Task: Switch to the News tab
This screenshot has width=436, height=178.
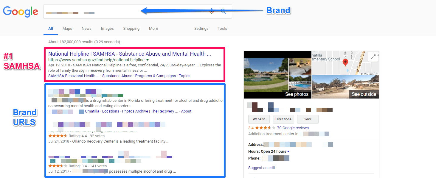Action: (86, 29)
